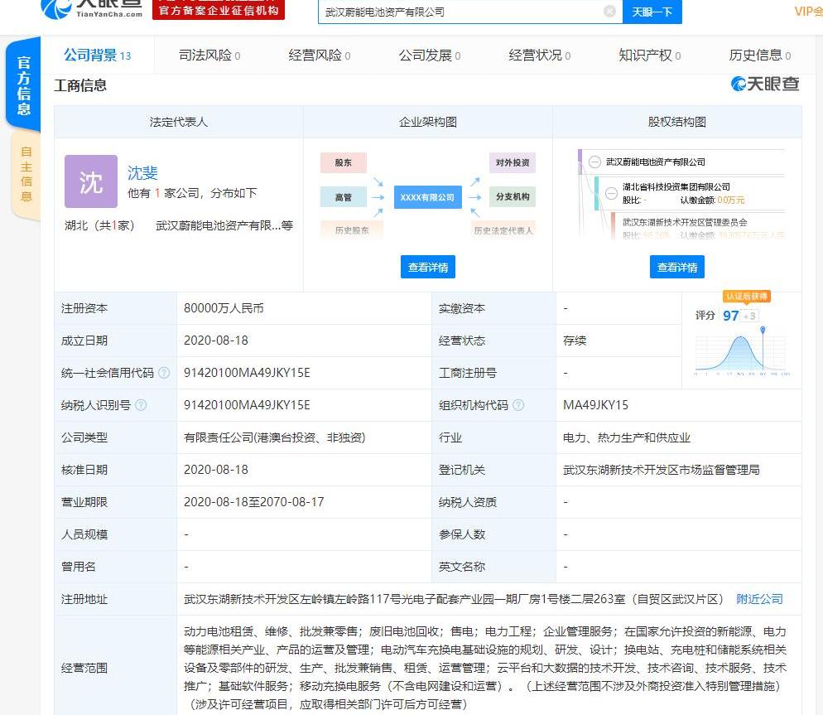Screen dimensions: 823x715
Task: Click 查看详情 under 企业架构图
Action: click(x=428, y=267)
